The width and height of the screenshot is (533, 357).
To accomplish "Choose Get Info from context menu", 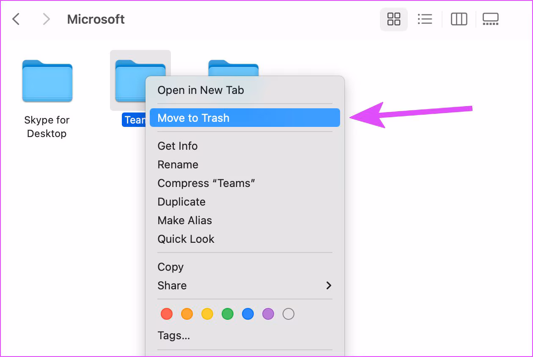I will pos(245,146).
